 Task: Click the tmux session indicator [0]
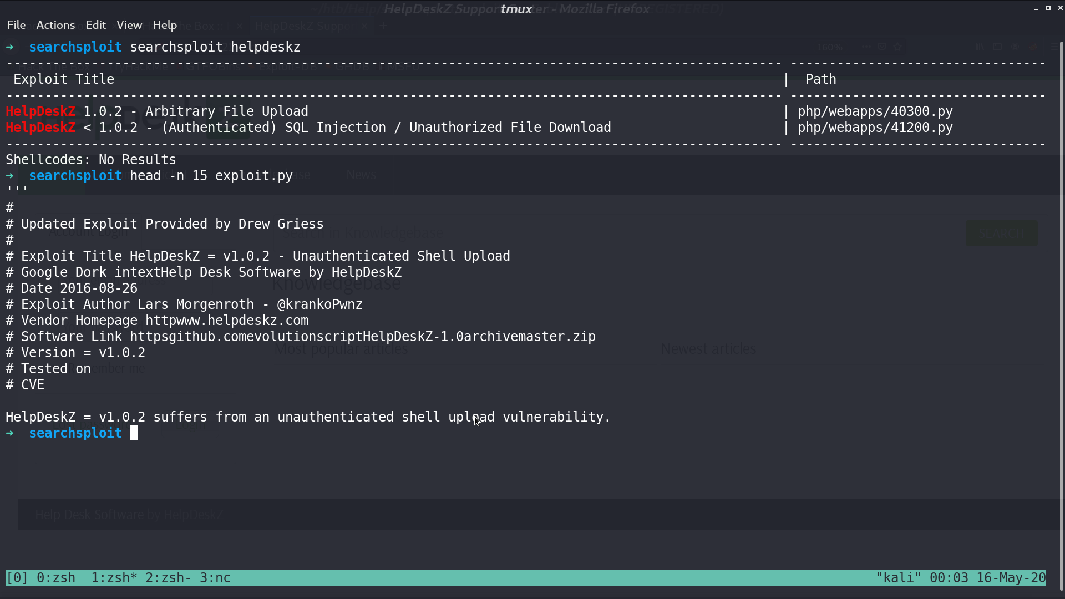tap(17, 578)
